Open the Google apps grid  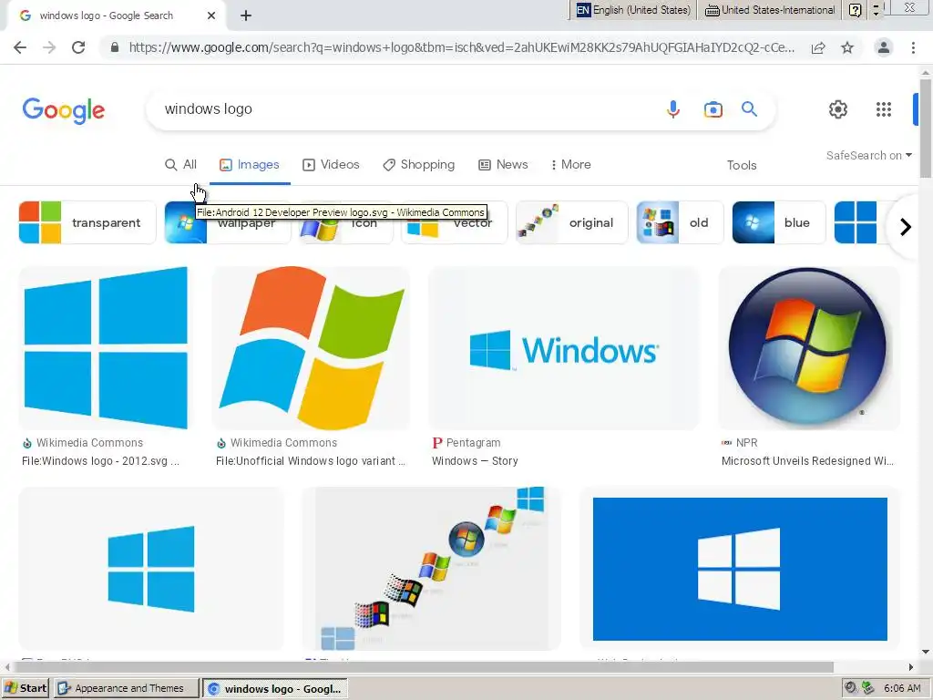[884, 109]
